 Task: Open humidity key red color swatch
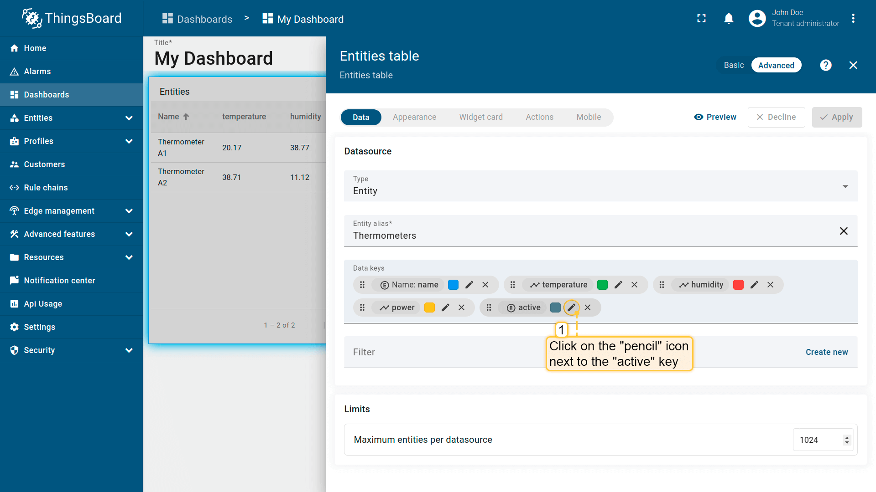point(738,285)
